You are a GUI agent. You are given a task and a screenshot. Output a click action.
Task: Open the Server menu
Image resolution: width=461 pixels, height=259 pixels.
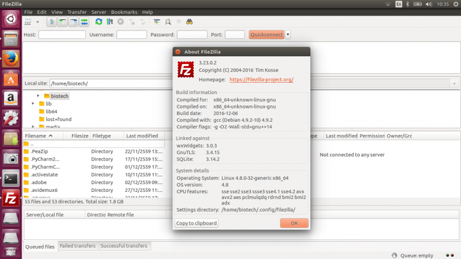99,12
